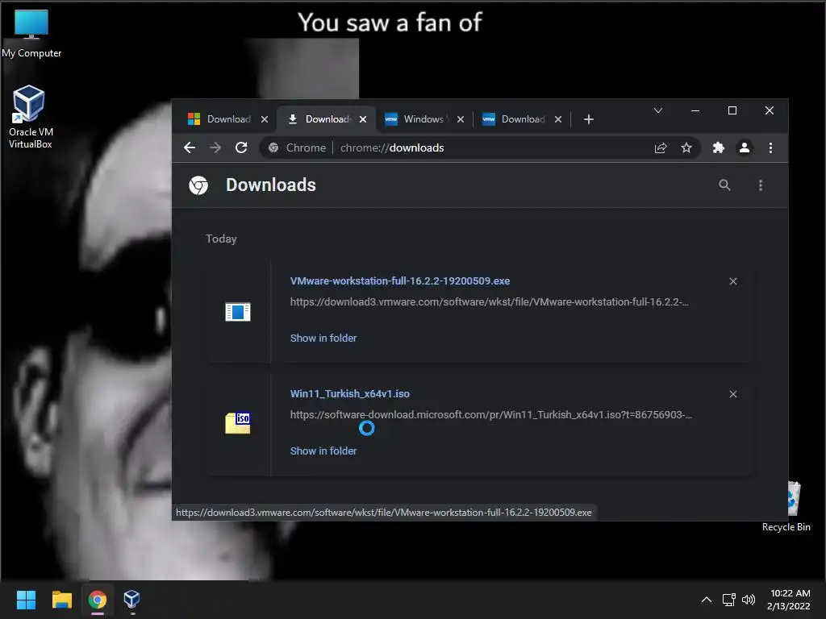Open a new tab with plus button
Image resolution: width=826 pixels, height=619 pixels.
589,119
